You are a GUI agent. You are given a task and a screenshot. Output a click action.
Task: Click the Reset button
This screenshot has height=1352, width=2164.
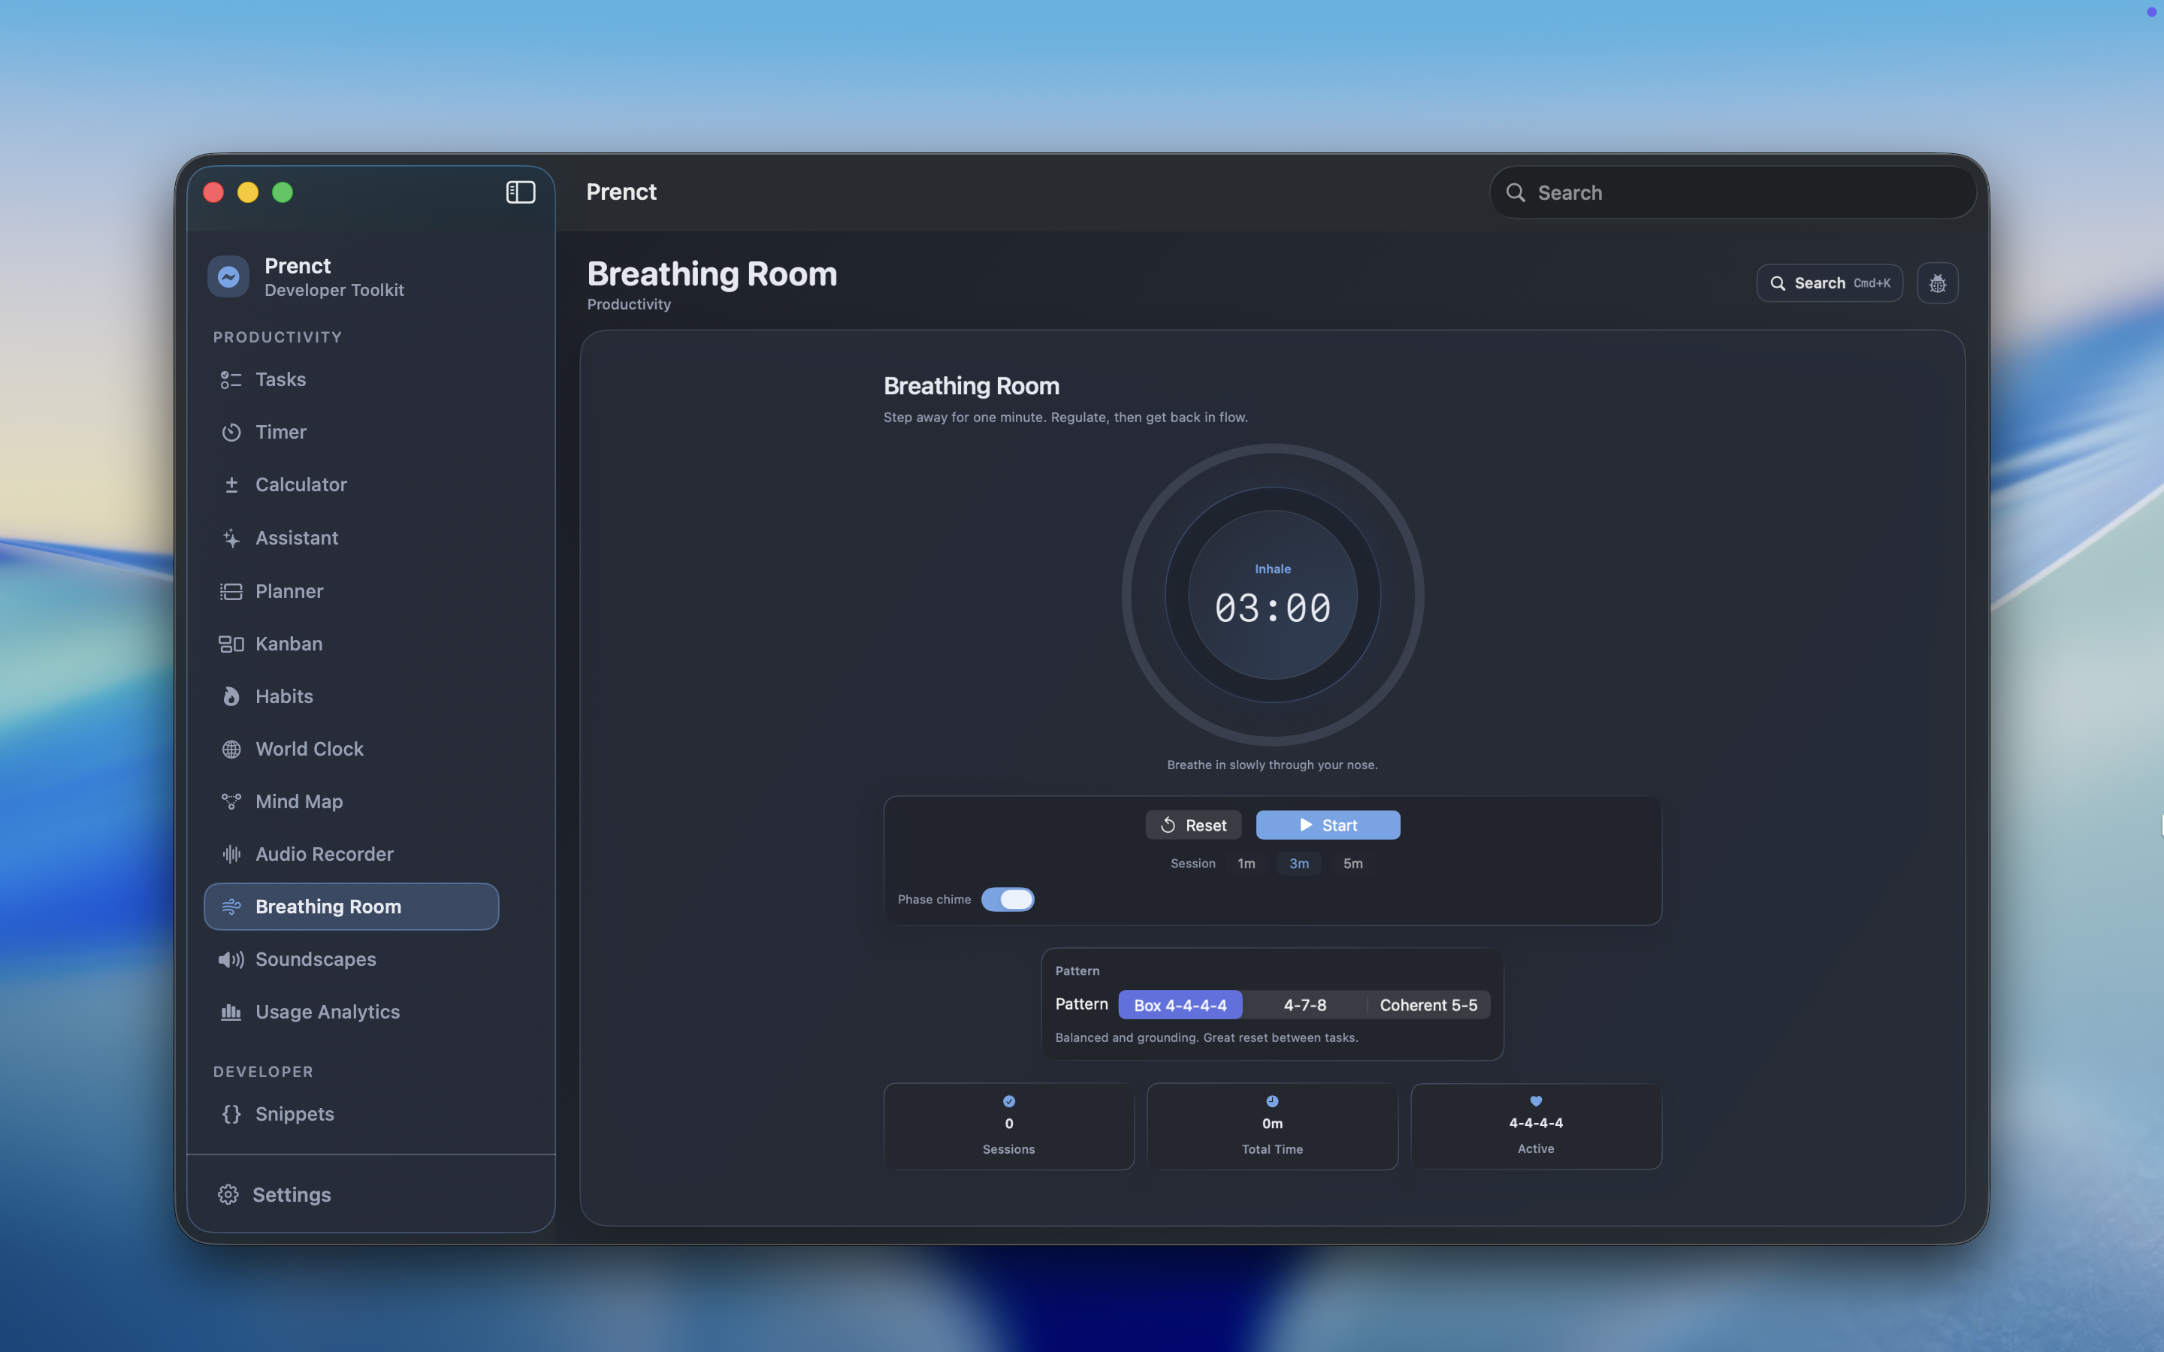(x=1193, y=825)
